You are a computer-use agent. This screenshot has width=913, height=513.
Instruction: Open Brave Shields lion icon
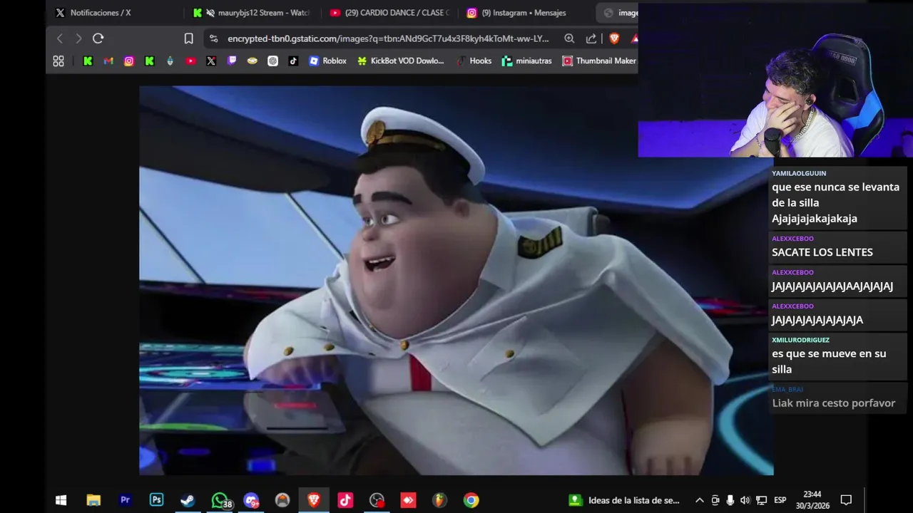tap(614, 38)
